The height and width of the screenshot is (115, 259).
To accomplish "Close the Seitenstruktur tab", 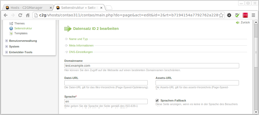I will click(101, 8).
